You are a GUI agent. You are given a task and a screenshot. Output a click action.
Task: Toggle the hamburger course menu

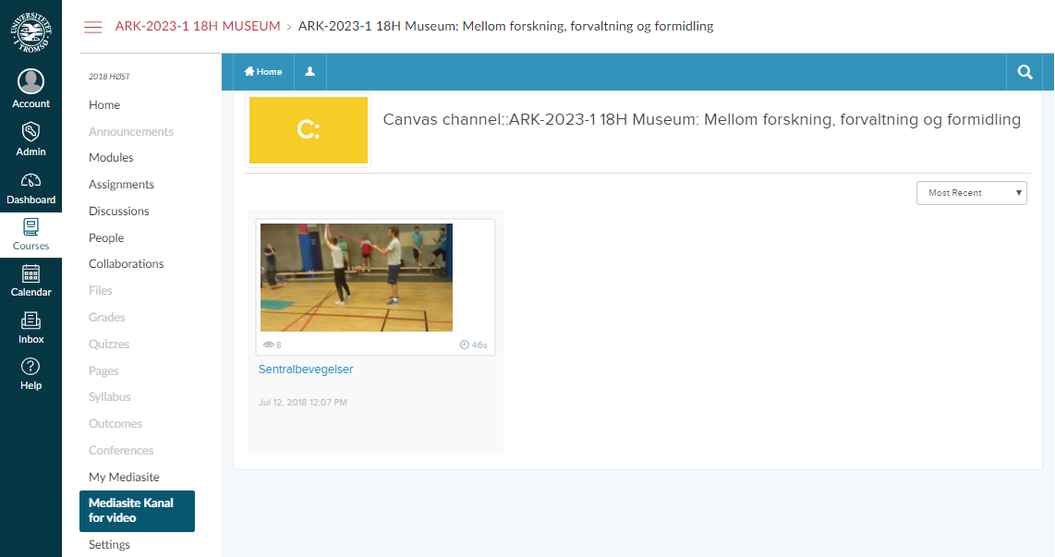[x=93, y=27]
